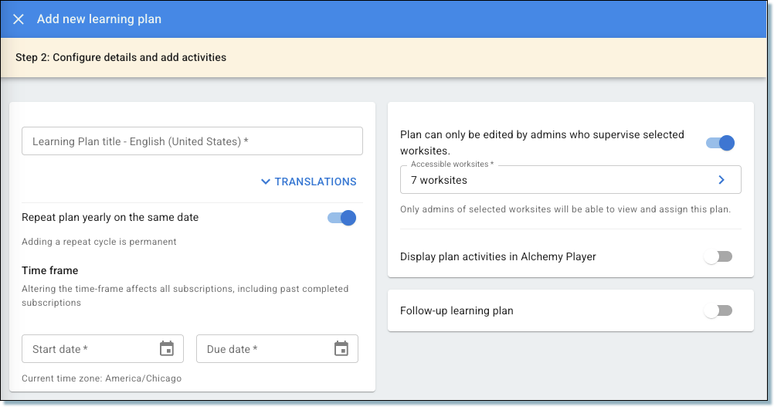This screenshot has width=774, height=407.
Task: Open the Start date calendar picker icon
Action: point(167,348)
